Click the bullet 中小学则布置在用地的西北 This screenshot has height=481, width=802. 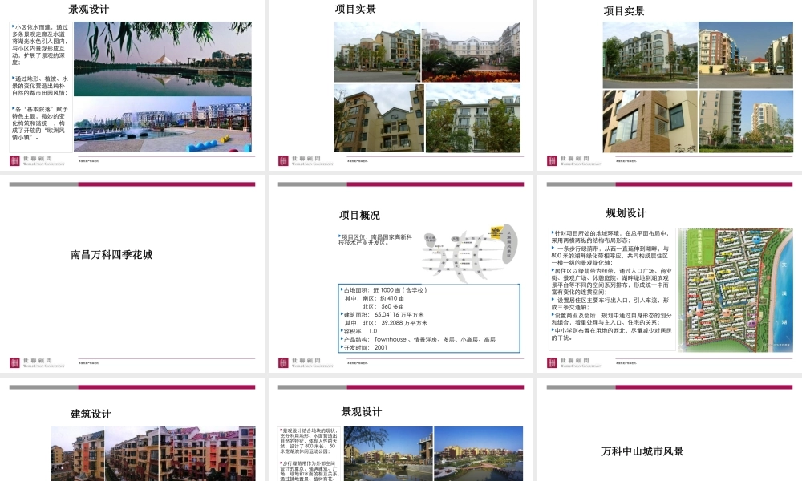pos(611,334)
